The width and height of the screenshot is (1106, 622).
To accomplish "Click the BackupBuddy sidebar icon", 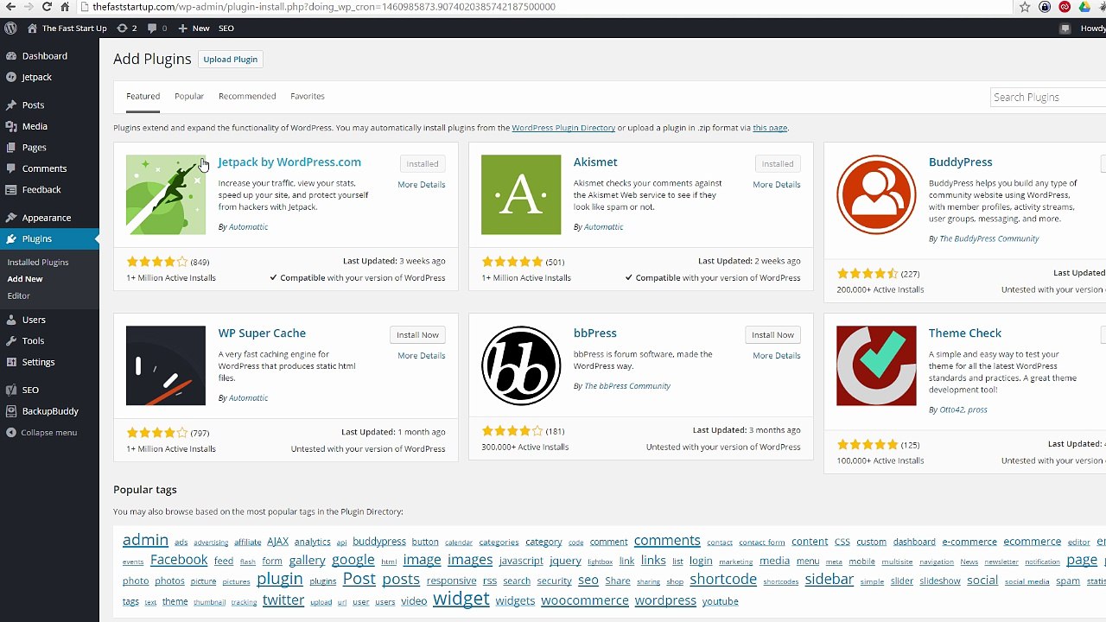I will [11, 411].
